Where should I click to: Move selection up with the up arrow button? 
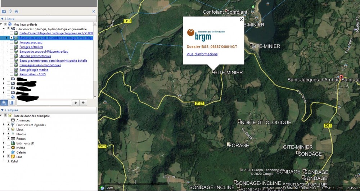point(76,103)
